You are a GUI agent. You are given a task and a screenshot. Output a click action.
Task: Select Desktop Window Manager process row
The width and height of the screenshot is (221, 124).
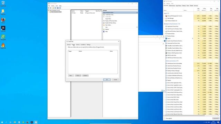click(x=191, y=71)
